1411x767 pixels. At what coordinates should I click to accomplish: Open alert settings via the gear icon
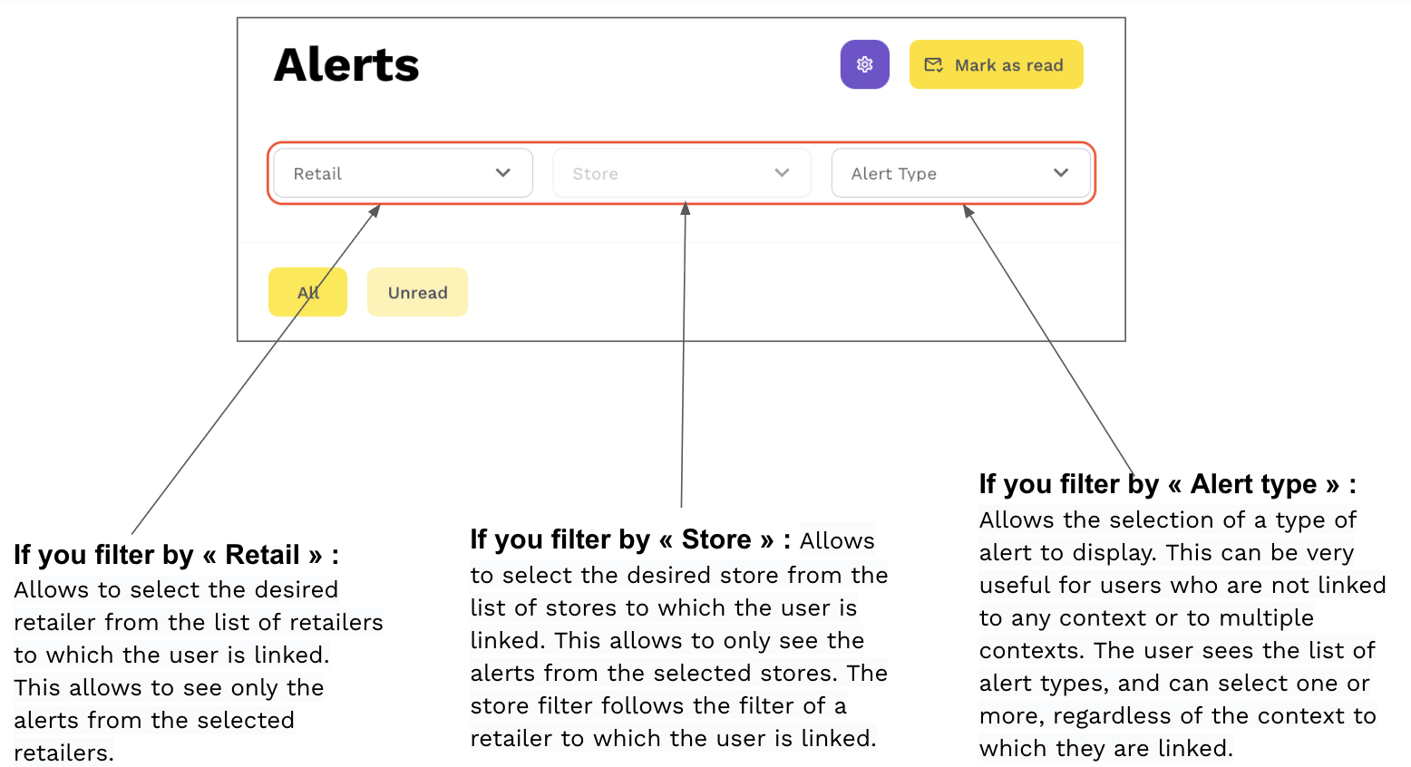pyautogui.click(x=864, y=64)
